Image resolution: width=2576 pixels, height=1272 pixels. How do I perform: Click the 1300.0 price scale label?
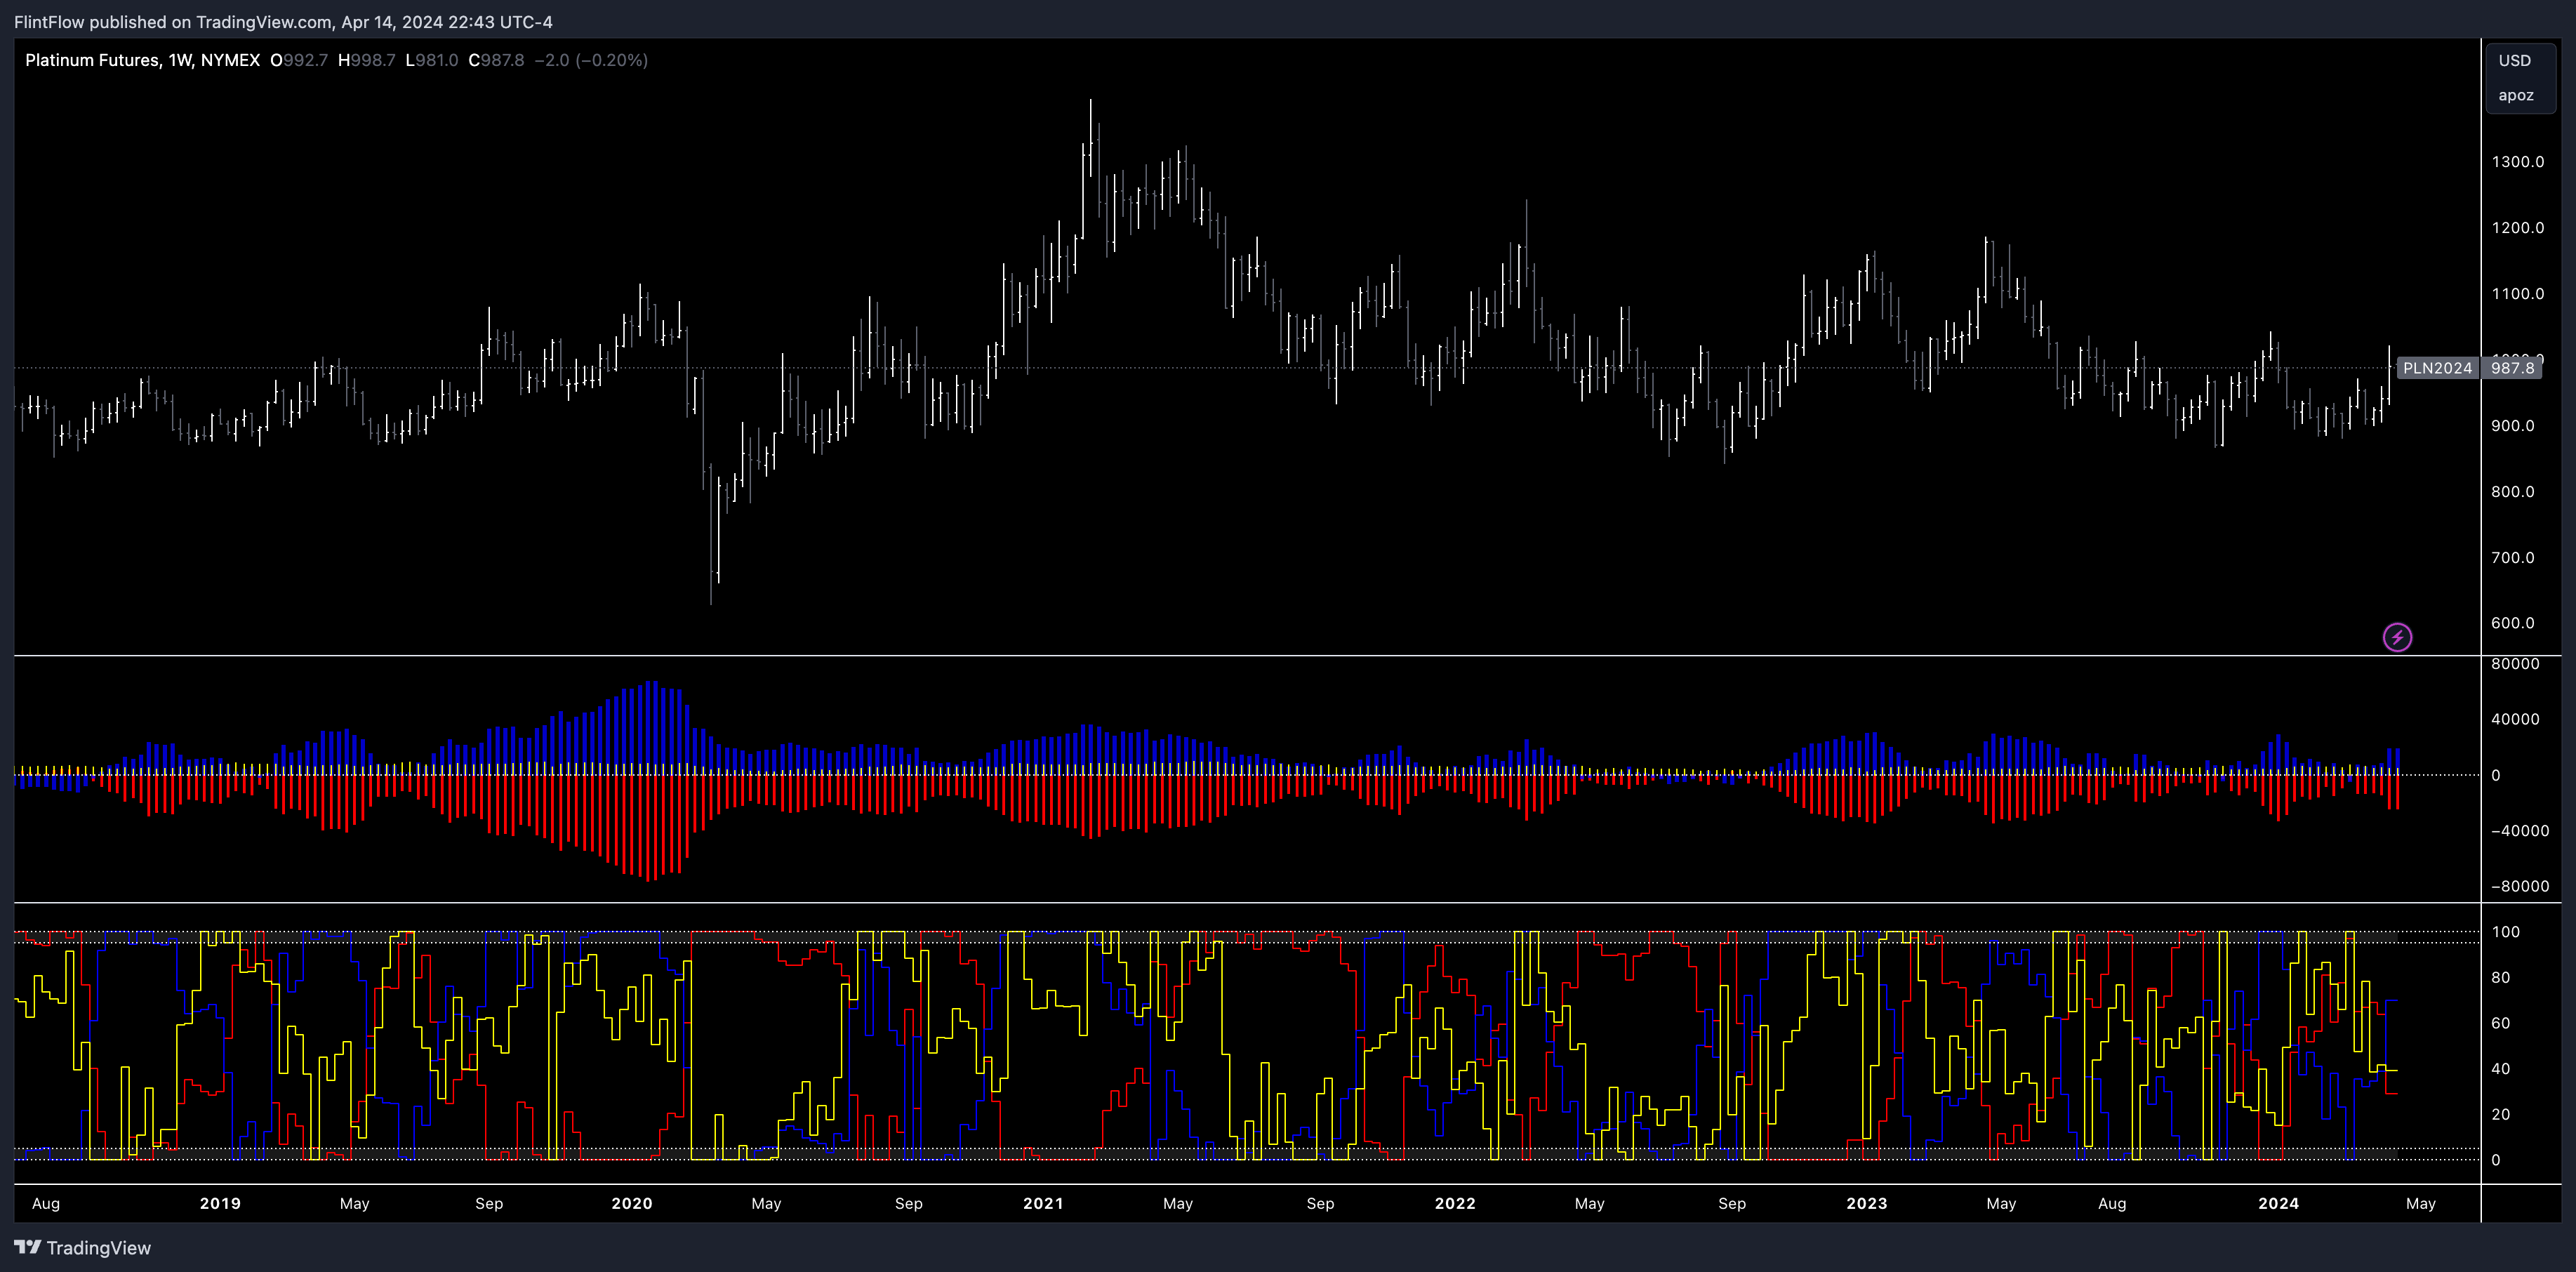click(2517, 162)
